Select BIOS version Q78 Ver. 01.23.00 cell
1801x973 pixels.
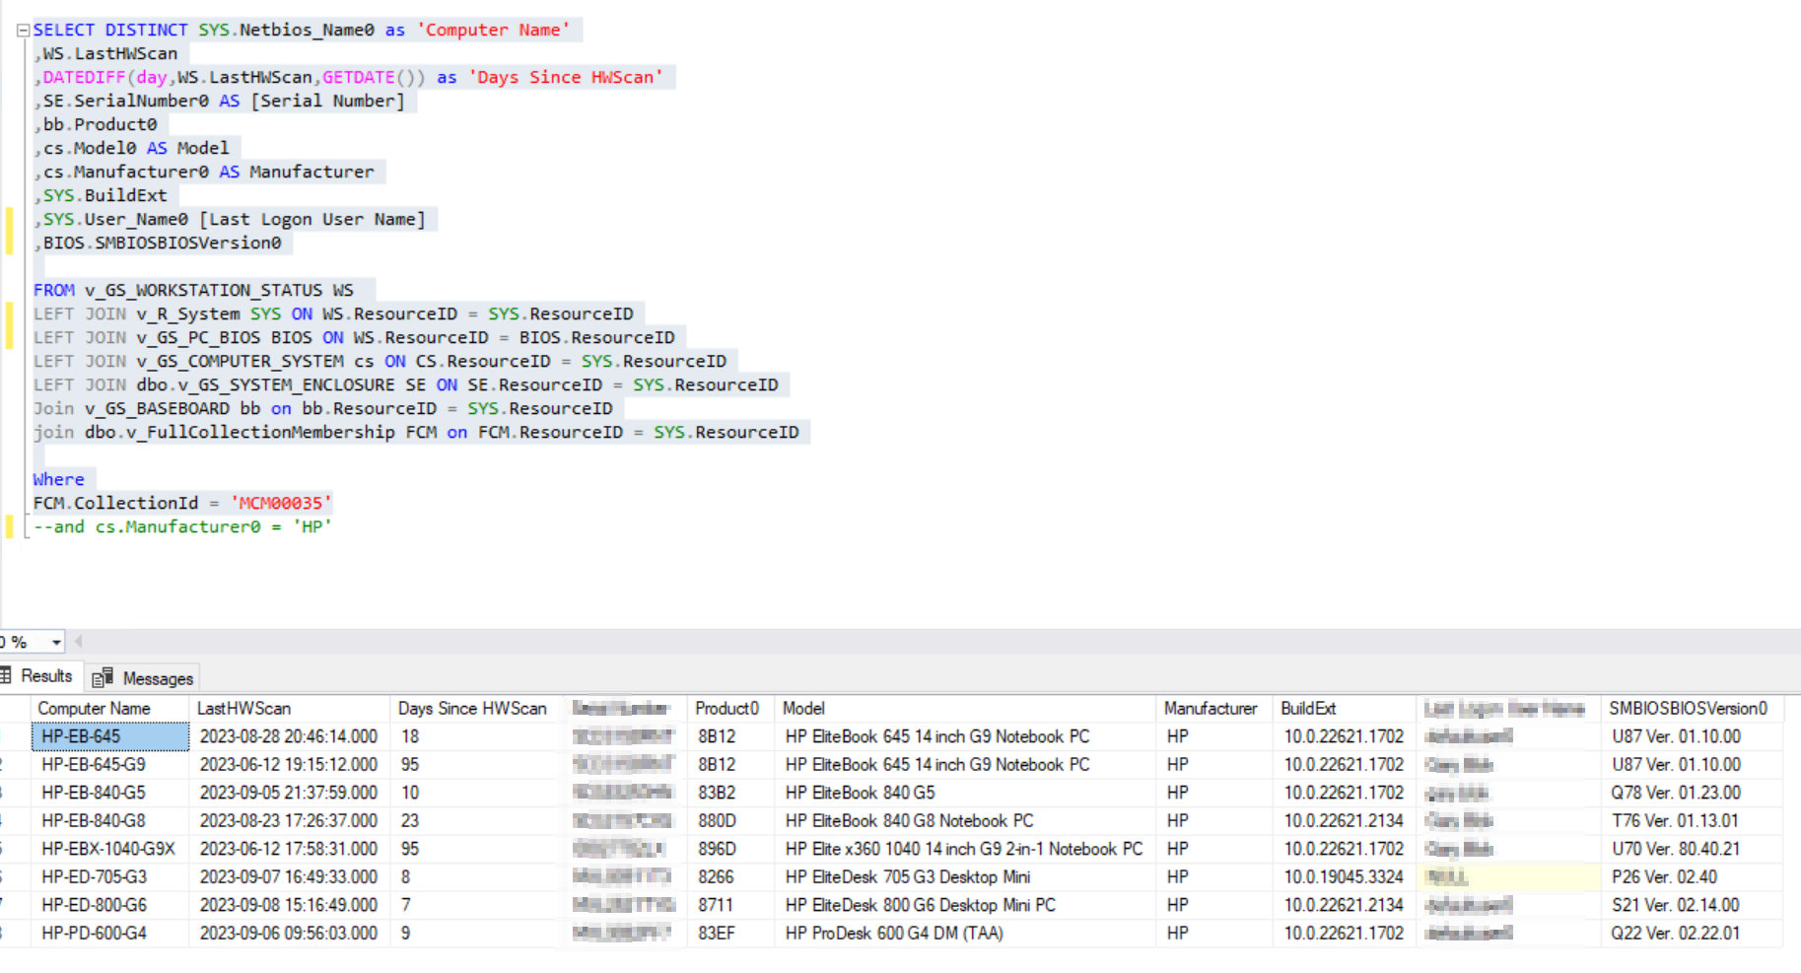tap(1694, 793)
